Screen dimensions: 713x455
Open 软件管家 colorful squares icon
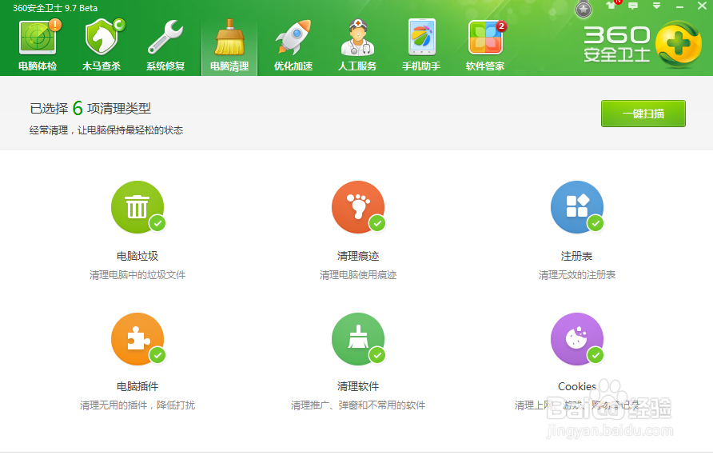point(486,38)
